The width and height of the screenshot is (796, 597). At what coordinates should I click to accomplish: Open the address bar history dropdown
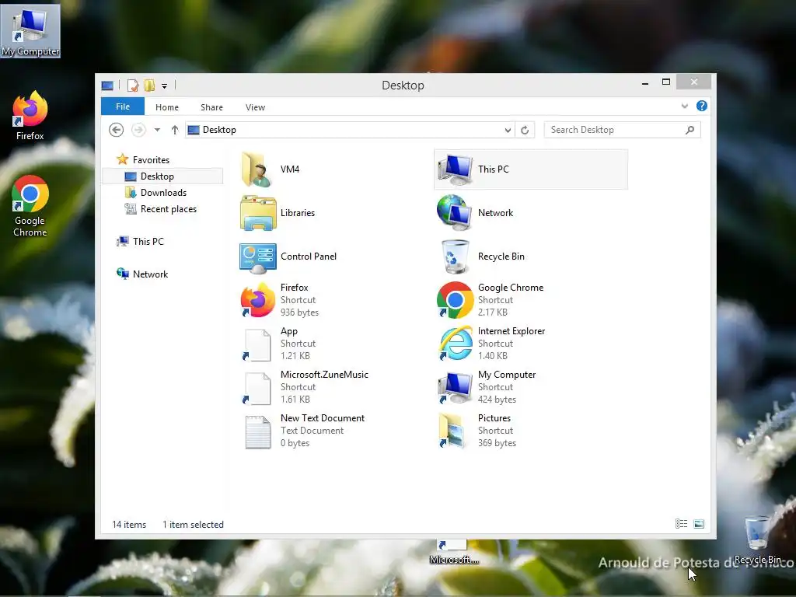[x=508, y=130]
